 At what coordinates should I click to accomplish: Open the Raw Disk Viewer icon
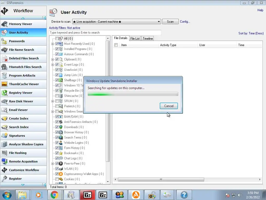coord(4,101)
